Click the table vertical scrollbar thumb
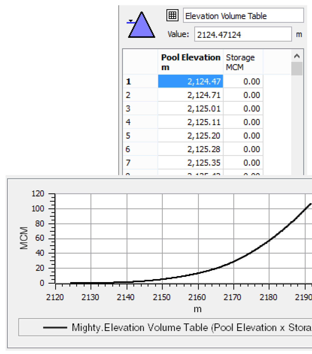Viewport: 312px width, 354px height. pos(297,68)
